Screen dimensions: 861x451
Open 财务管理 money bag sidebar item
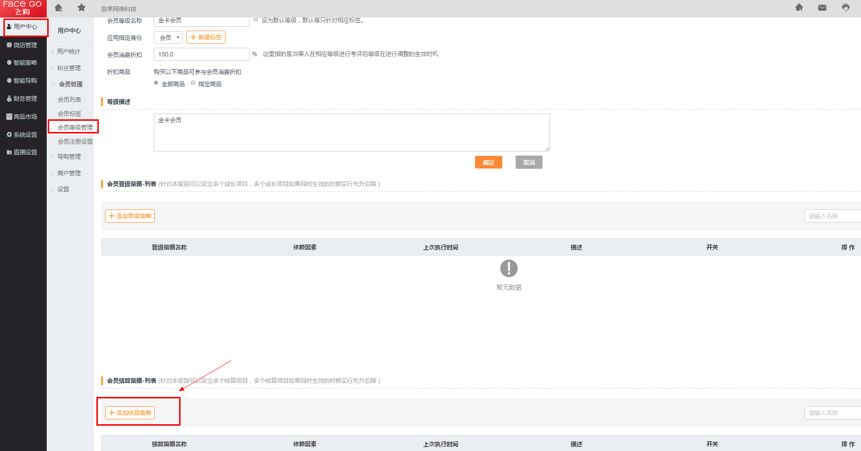[x=22, y=99]
